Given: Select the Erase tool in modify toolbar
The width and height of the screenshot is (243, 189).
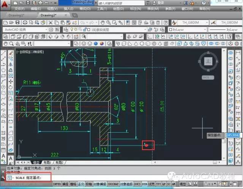Looking at the screenshot, I should 11,53.
